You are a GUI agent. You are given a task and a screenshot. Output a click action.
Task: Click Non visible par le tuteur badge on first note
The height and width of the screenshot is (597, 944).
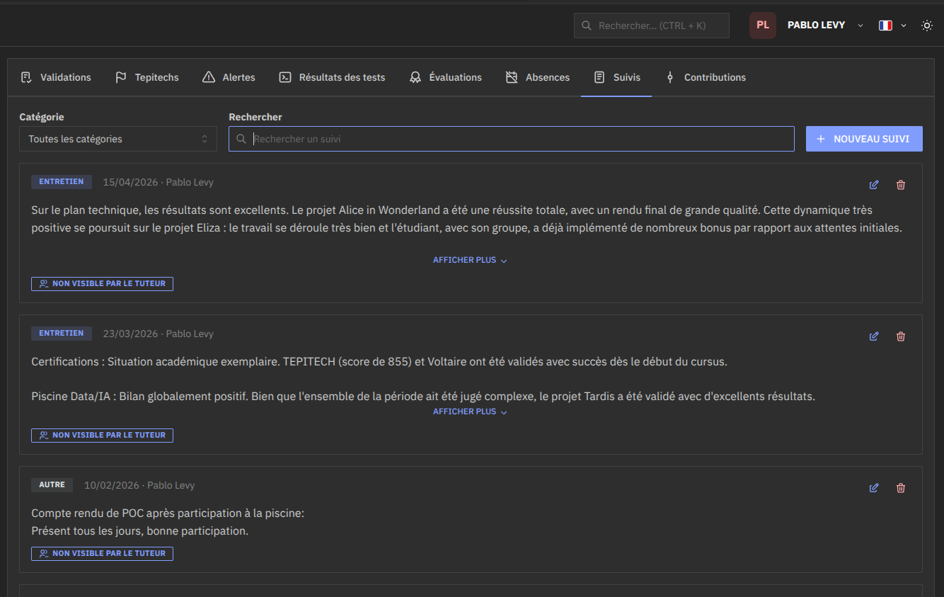[102, 283]
